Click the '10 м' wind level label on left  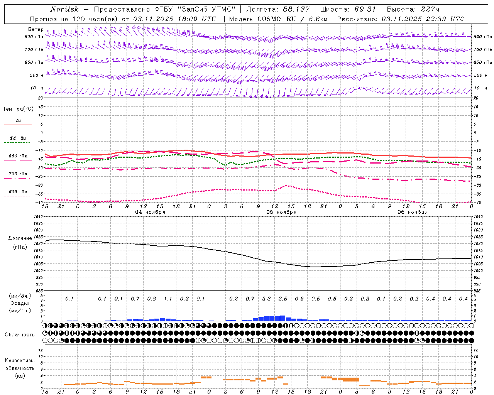37,88
